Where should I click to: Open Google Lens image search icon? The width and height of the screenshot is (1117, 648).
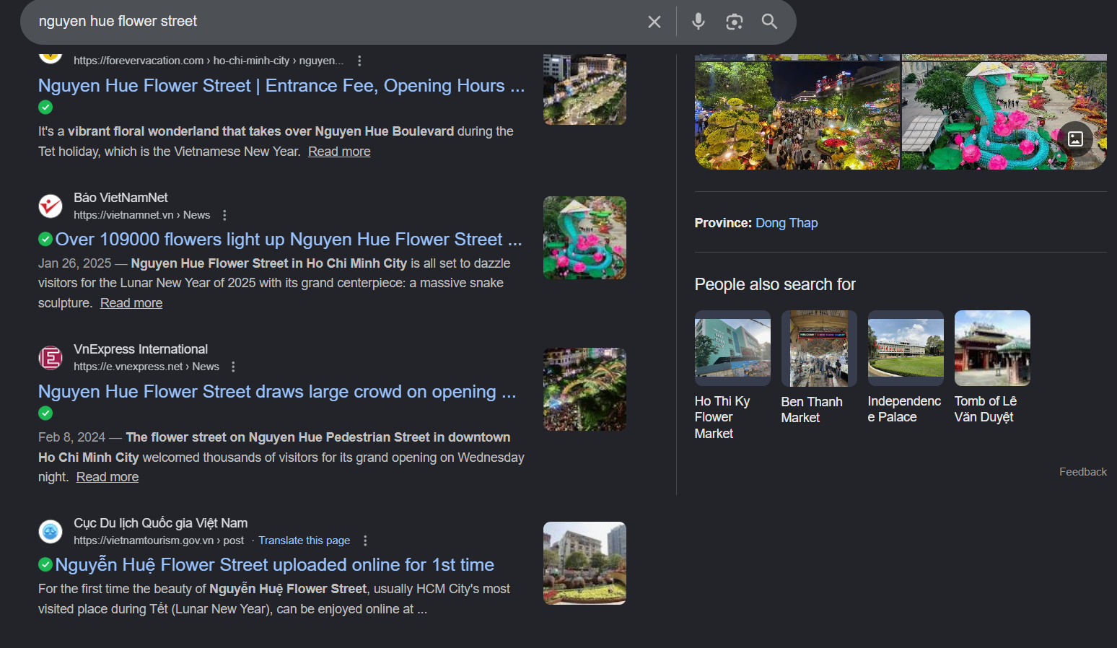click(x=734, y=22)
